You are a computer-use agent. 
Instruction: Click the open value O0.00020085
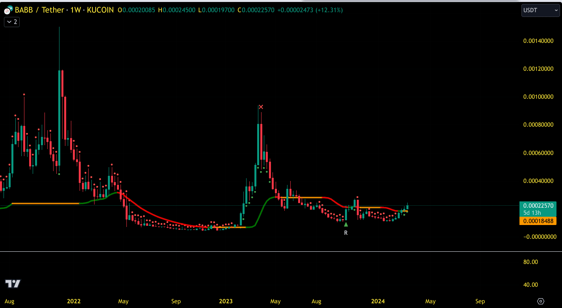coord(137,10)
